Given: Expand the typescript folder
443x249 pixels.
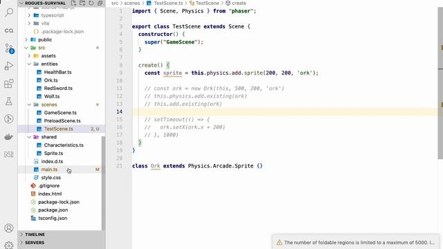Looking at the screenshot, I should click(x=29, y=15).
